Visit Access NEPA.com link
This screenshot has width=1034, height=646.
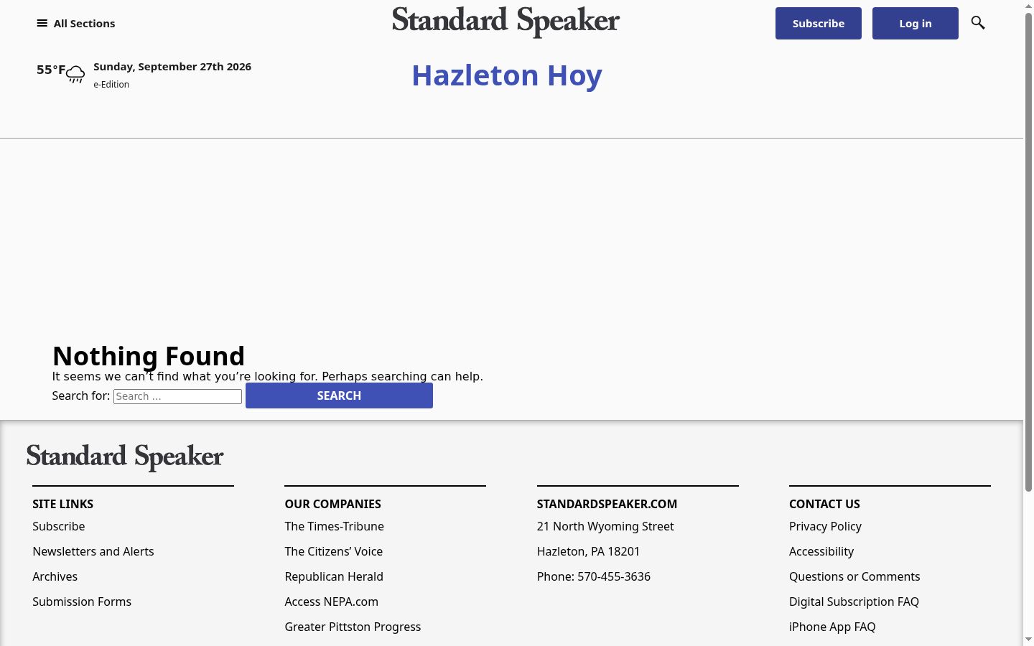[x=332, y=601]
